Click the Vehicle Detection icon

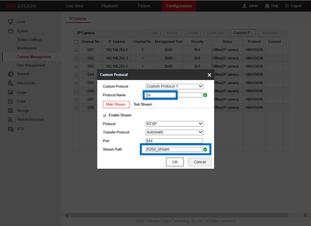[x=10, y=120]
